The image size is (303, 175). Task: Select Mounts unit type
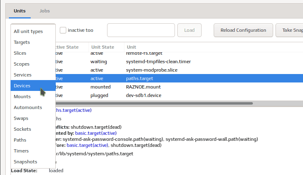click(x=33, y=97)
